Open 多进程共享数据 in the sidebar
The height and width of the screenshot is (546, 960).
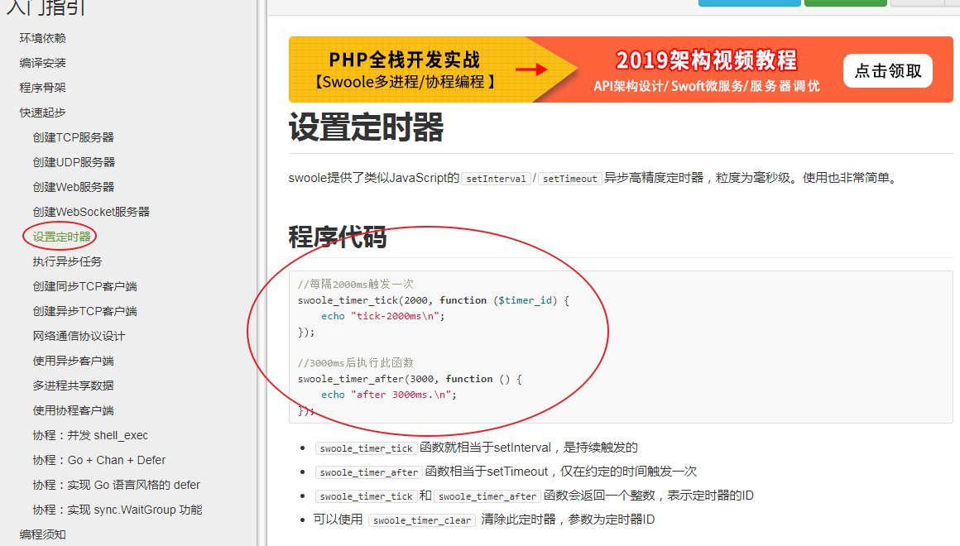pos(73,386)
